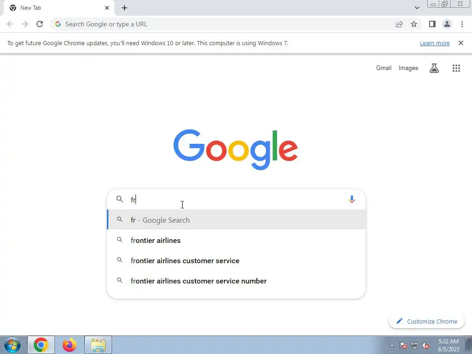Screen dimensions: 472x354
Task: Open a new tab with the plus button
Action: pos(124,8)
